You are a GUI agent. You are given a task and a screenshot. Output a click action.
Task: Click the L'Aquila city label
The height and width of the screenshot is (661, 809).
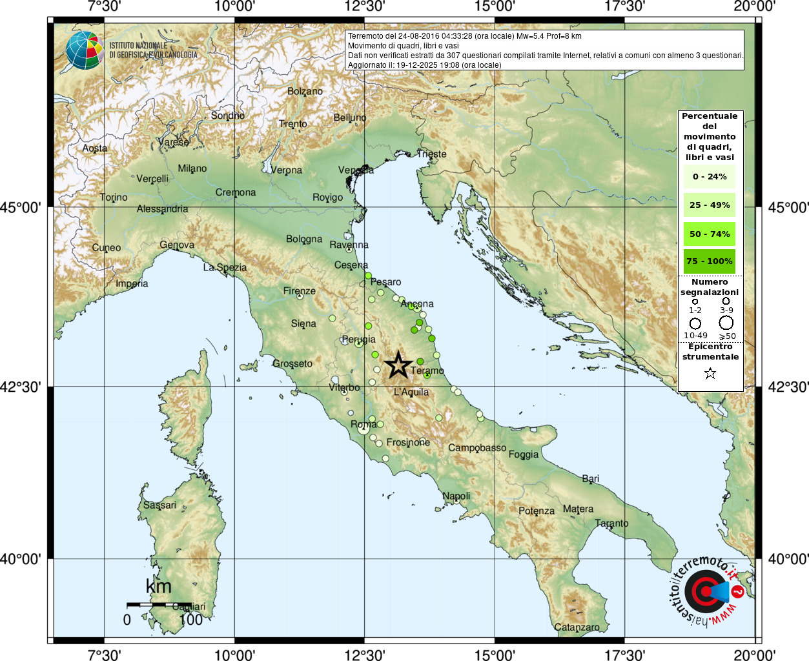point(411,392)
